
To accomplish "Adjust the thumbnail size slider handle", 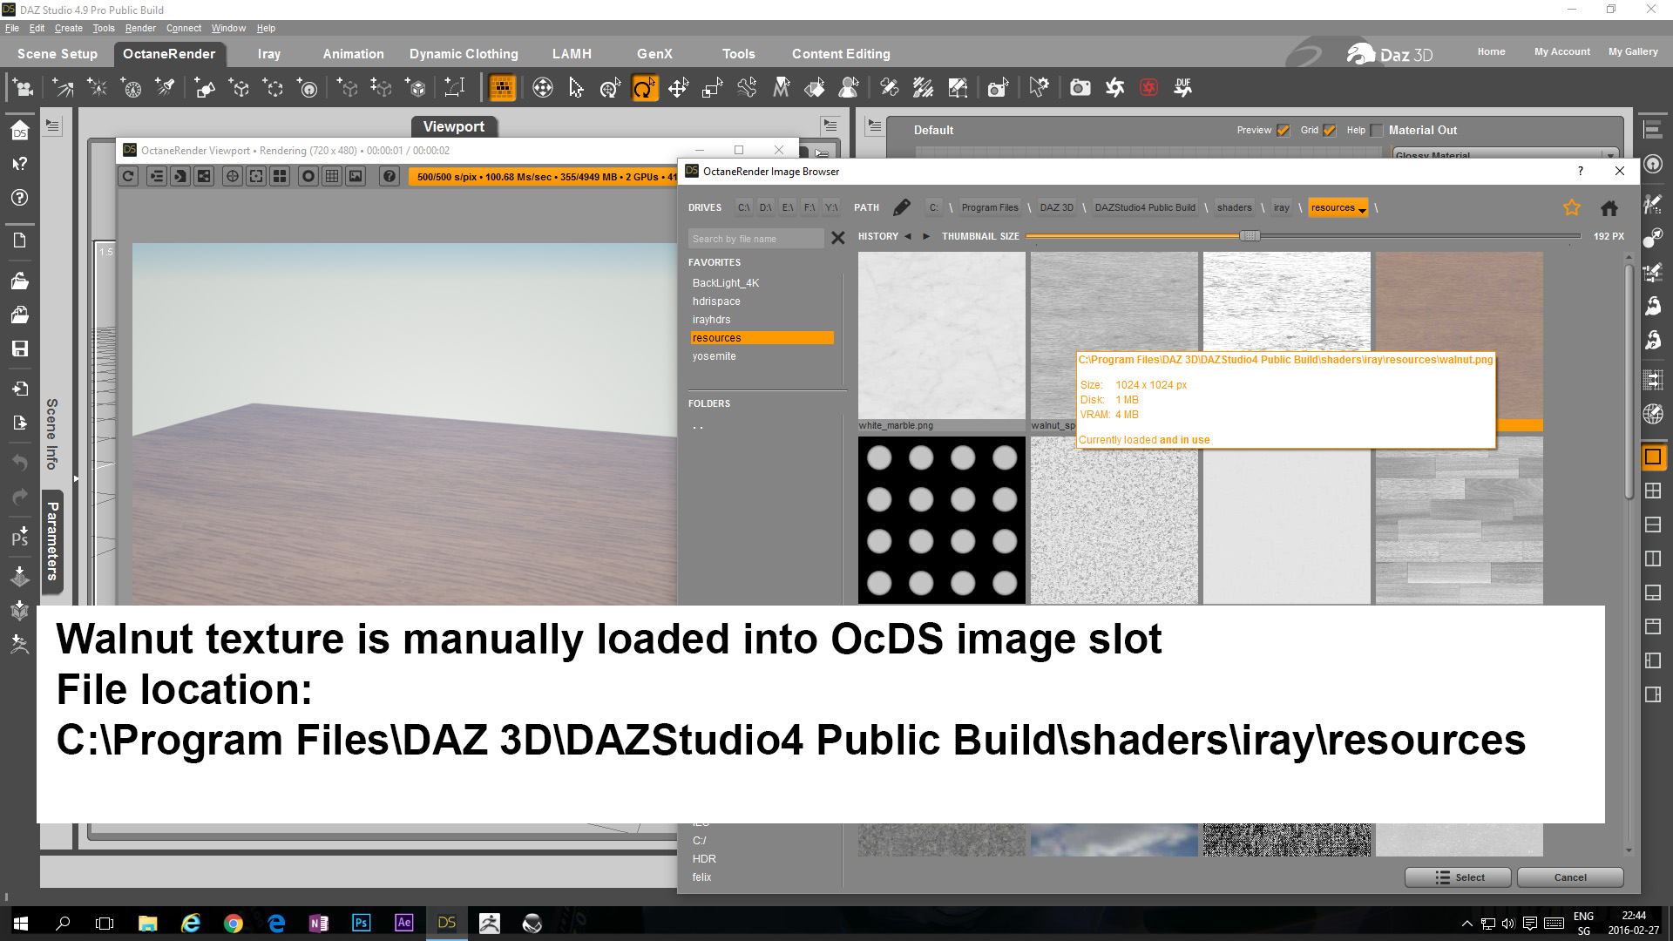I will 1250,236.
